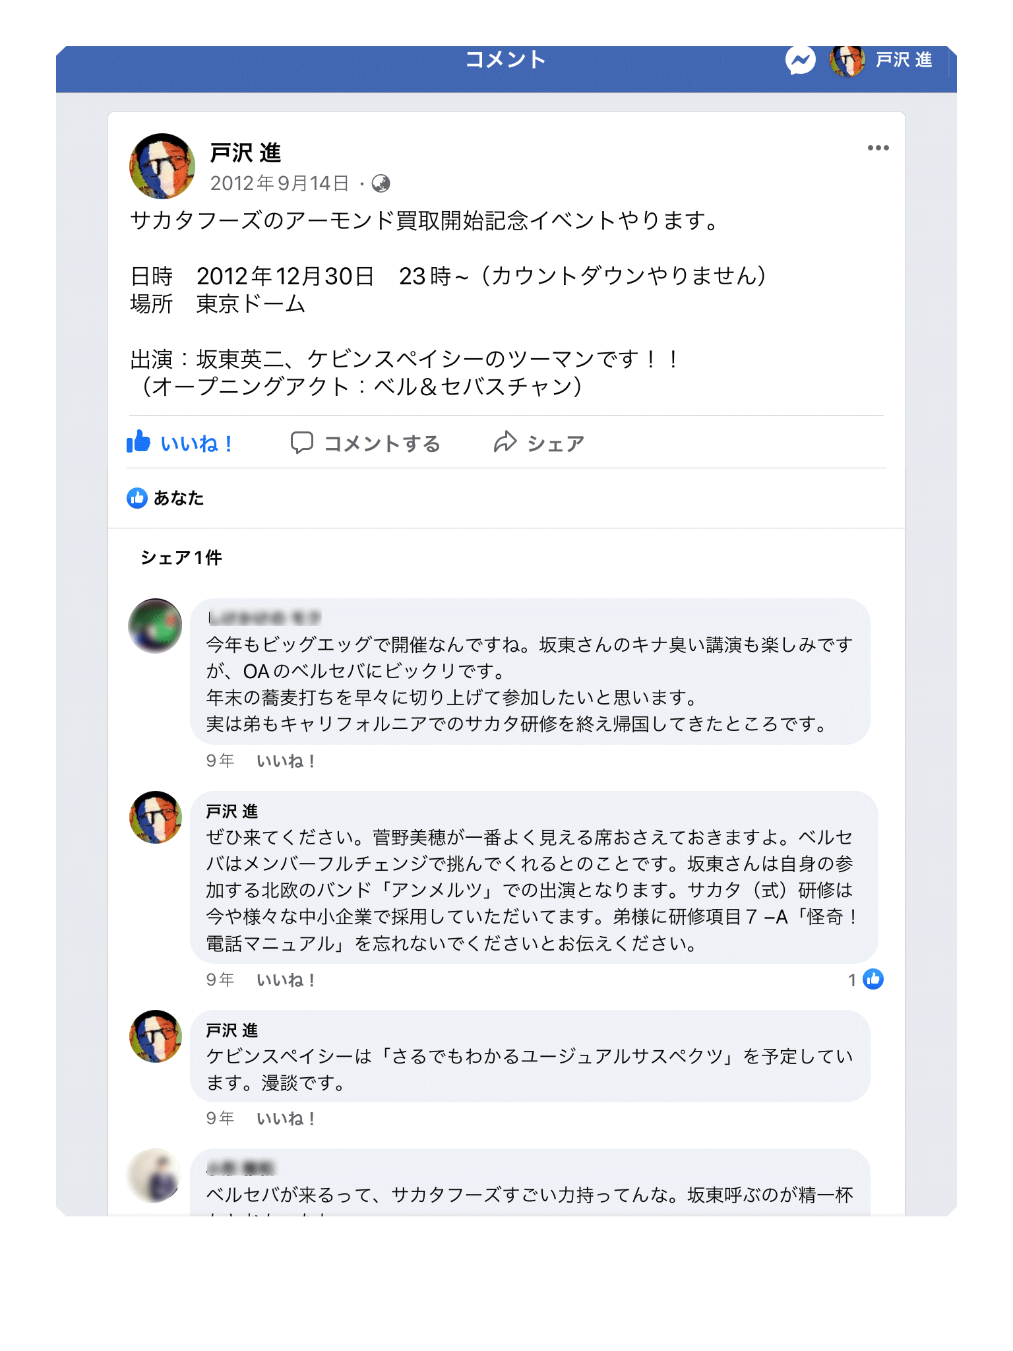Open the シェア1件 shares list

(x=181, y=558)
